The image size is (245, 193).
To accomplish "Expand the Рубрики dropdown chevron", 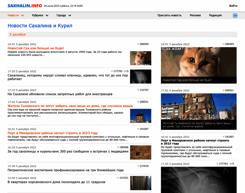I will coord(47,15).
